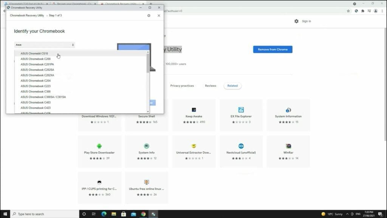Open Chrome's three-dot menu
Viewport: 387px width, 218px height.
382,11
